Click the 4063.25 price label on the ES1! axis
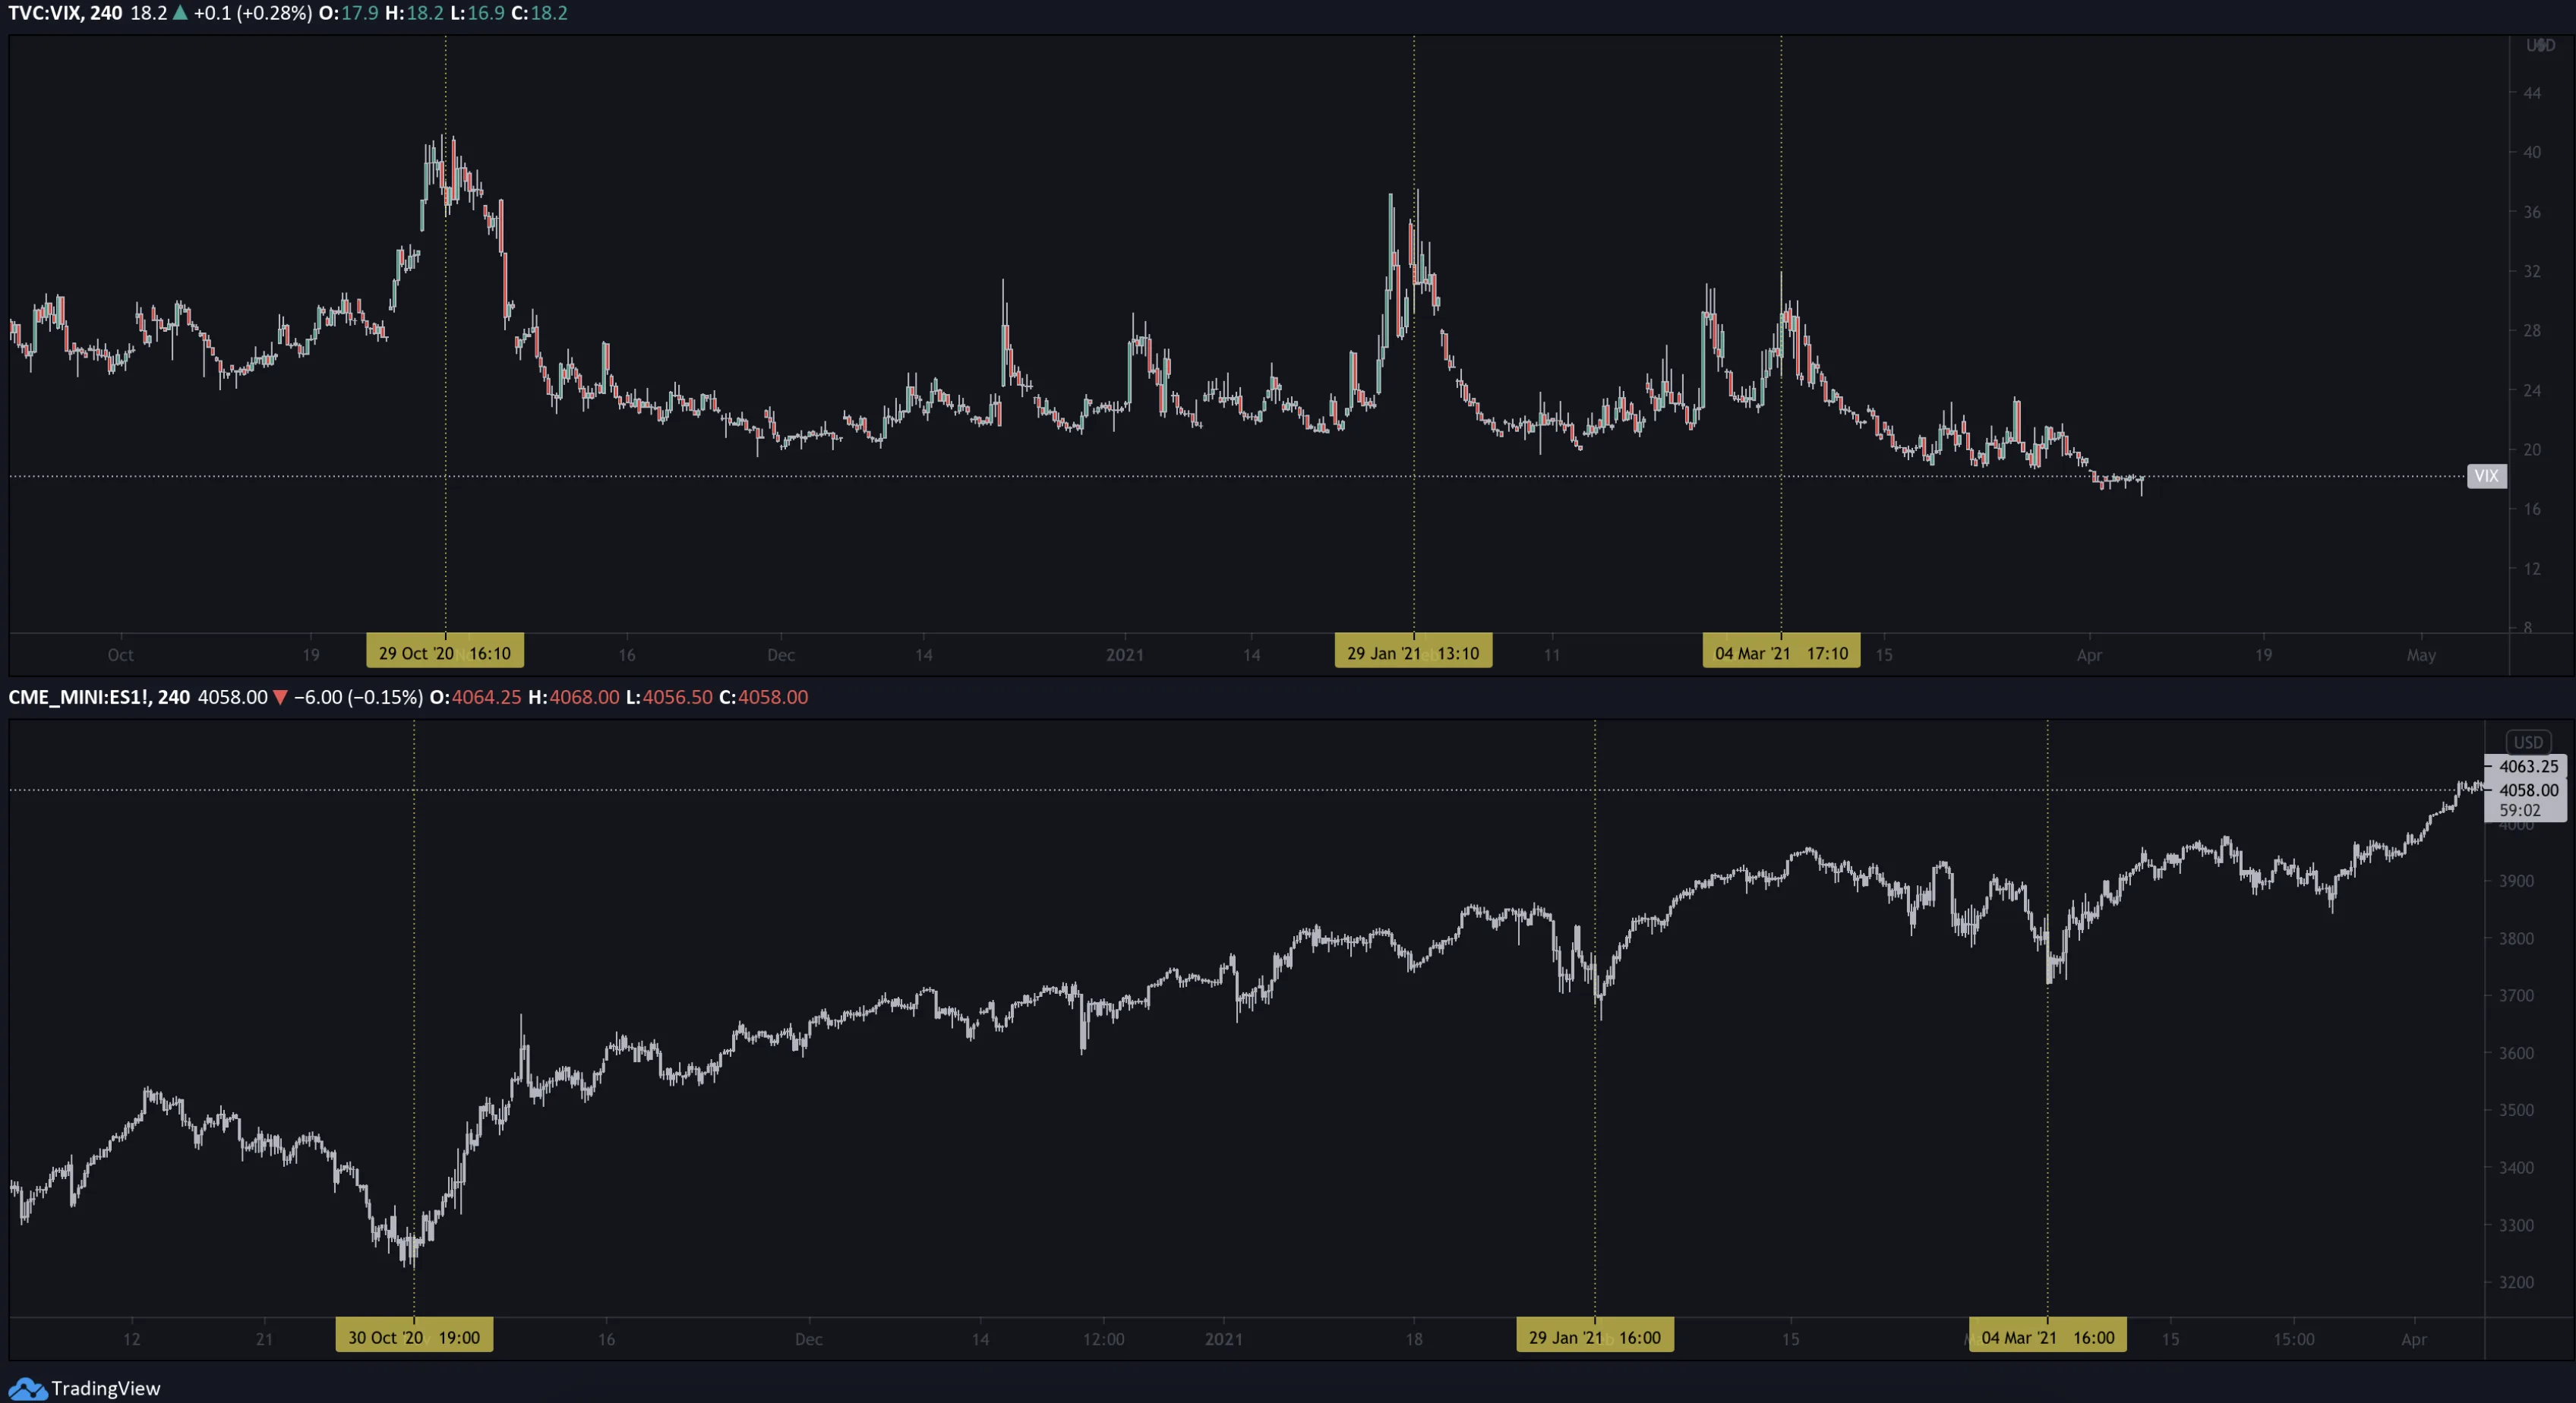The image size is (2576, 1403). point(2527,766)
